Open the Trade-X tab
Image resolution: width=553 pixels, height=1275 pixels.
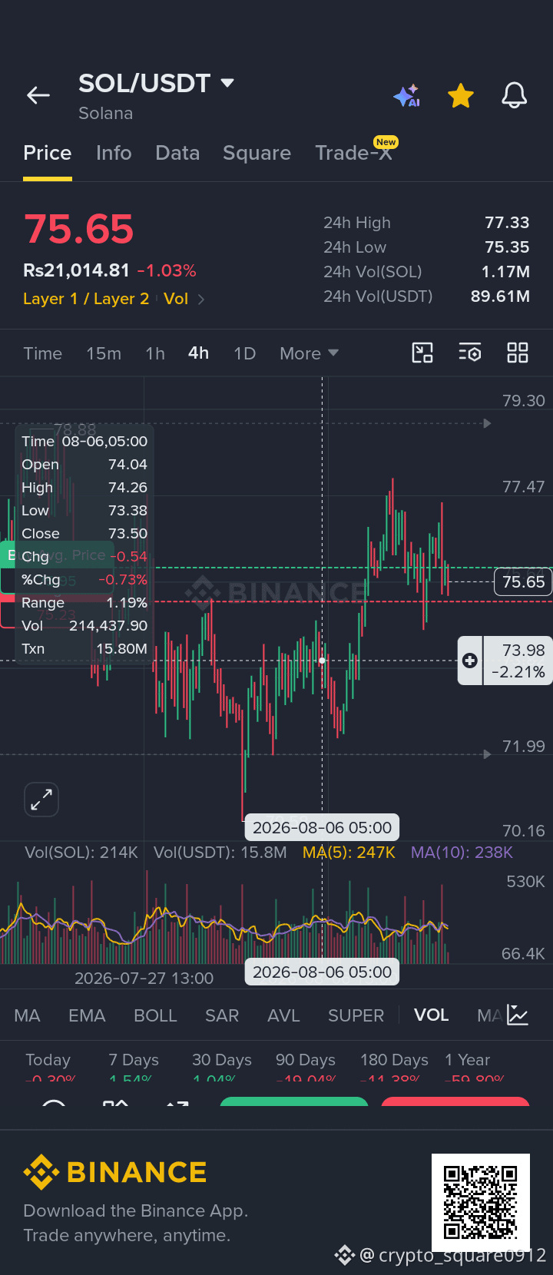pyautogui.click(x=353, y=153)
